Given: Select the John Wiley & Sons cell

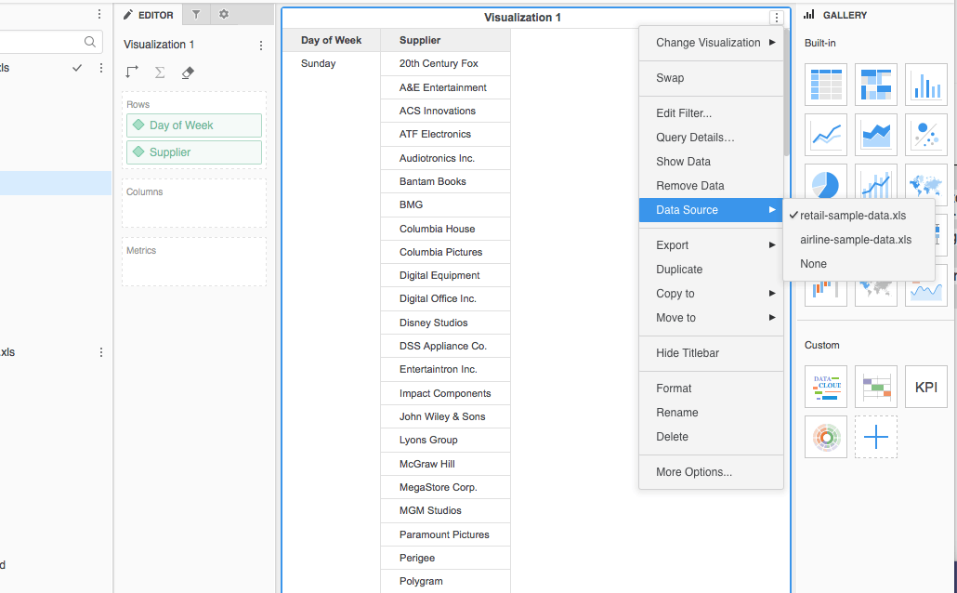Looking at the screenshot, I should (445, 416).
